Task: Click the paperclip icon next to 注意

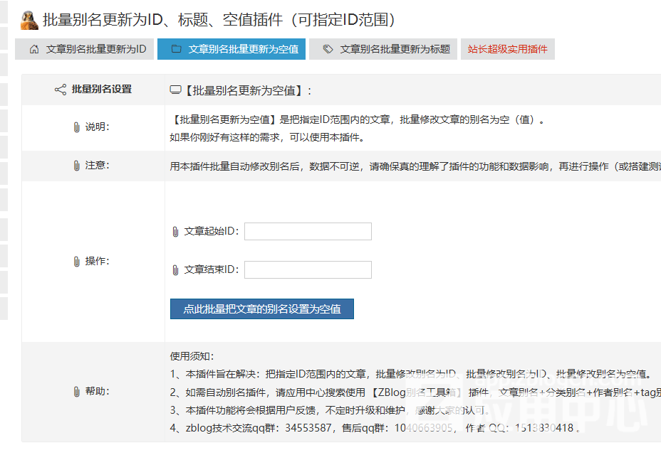Action: click(76, 166)
